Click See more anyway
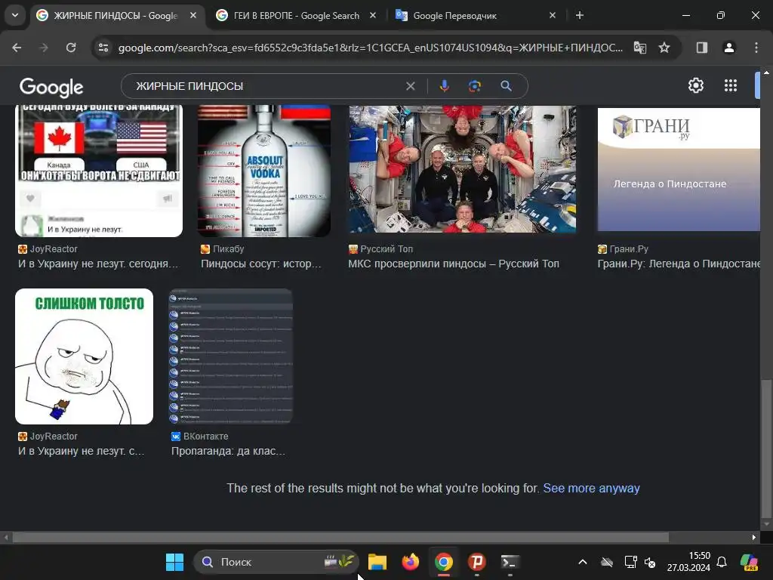Viewport: 773px width, 580px height. tap(591, 489)
